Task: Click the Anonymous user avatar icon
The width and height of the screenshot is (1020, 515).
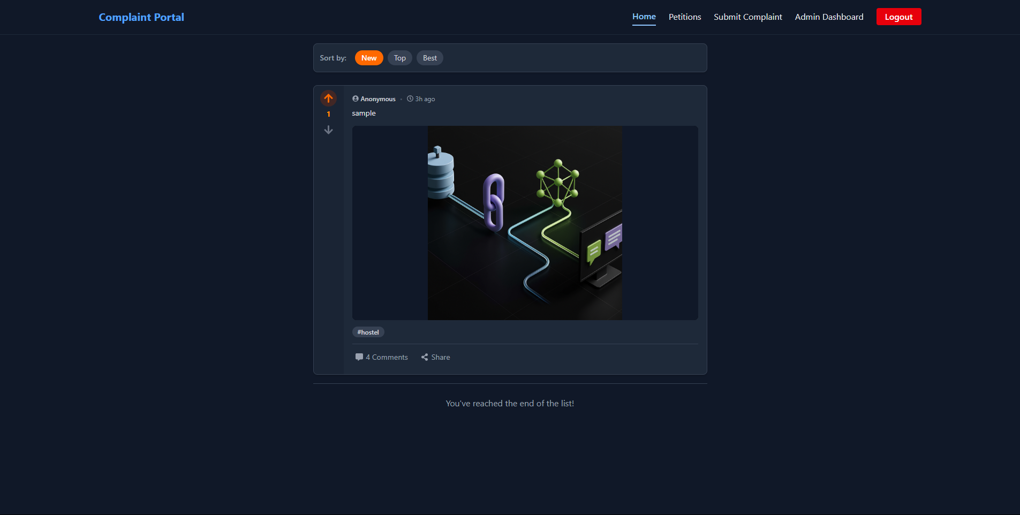Action: click(x=356, y=99)
